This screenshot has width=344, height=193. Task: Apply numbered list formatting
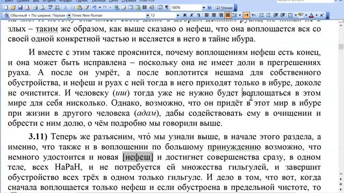(262, 15)
